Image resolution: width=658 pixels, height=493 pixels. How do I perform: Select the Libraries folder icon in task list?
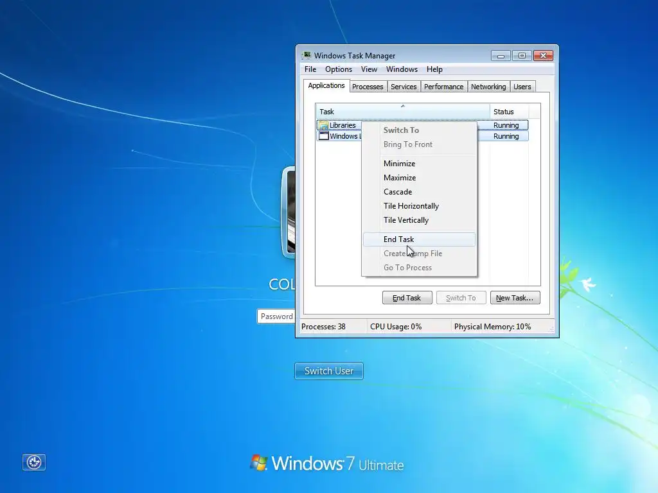coord(324,125)
